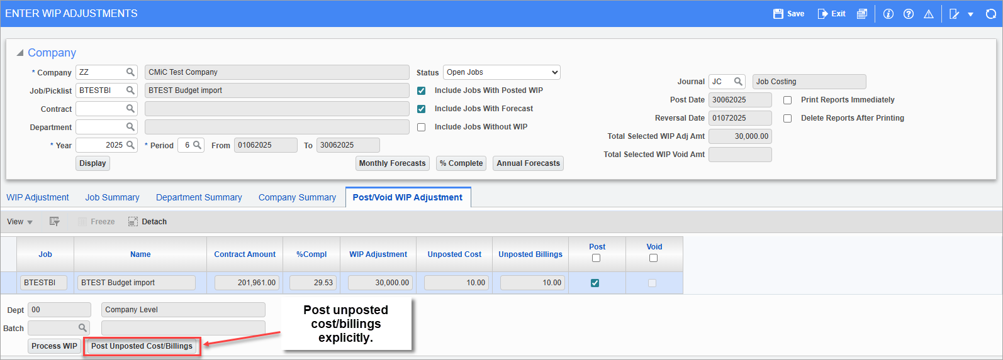This screenshot has width=1003, height=360.
Task: Click the Reversal Date field
Action: 740,118
